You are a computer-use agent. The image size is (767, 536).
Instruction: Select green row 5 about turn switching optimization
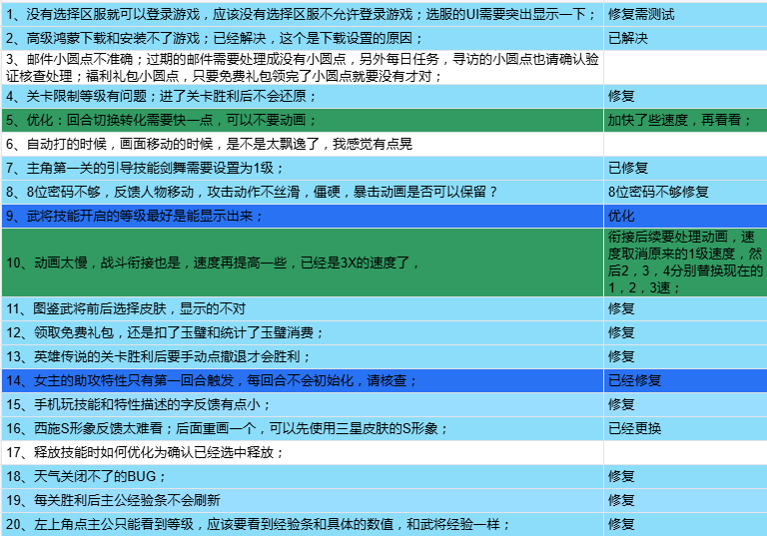pos(303,121)
